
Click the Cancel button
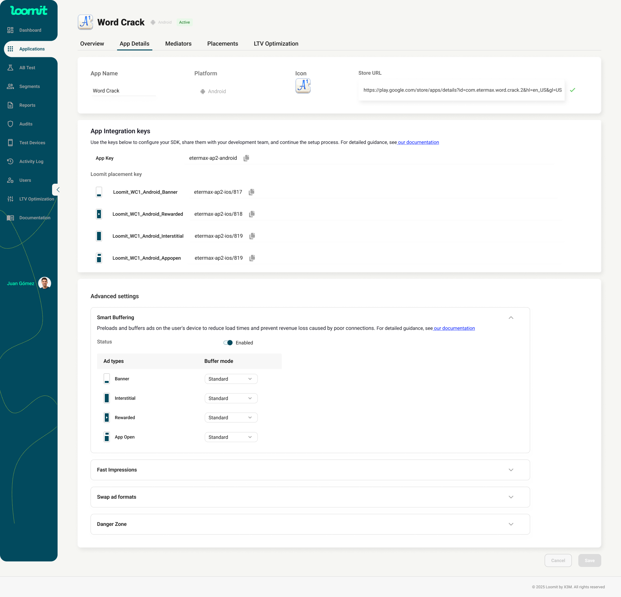558,560
